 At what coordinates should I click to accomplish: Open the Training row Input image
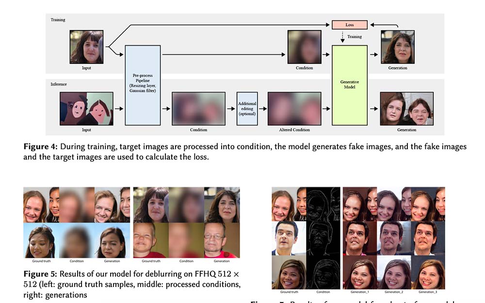point(86,47)
